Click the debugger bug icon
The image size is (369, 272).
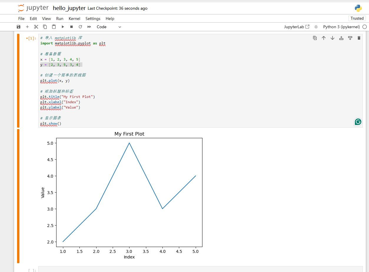316,27
